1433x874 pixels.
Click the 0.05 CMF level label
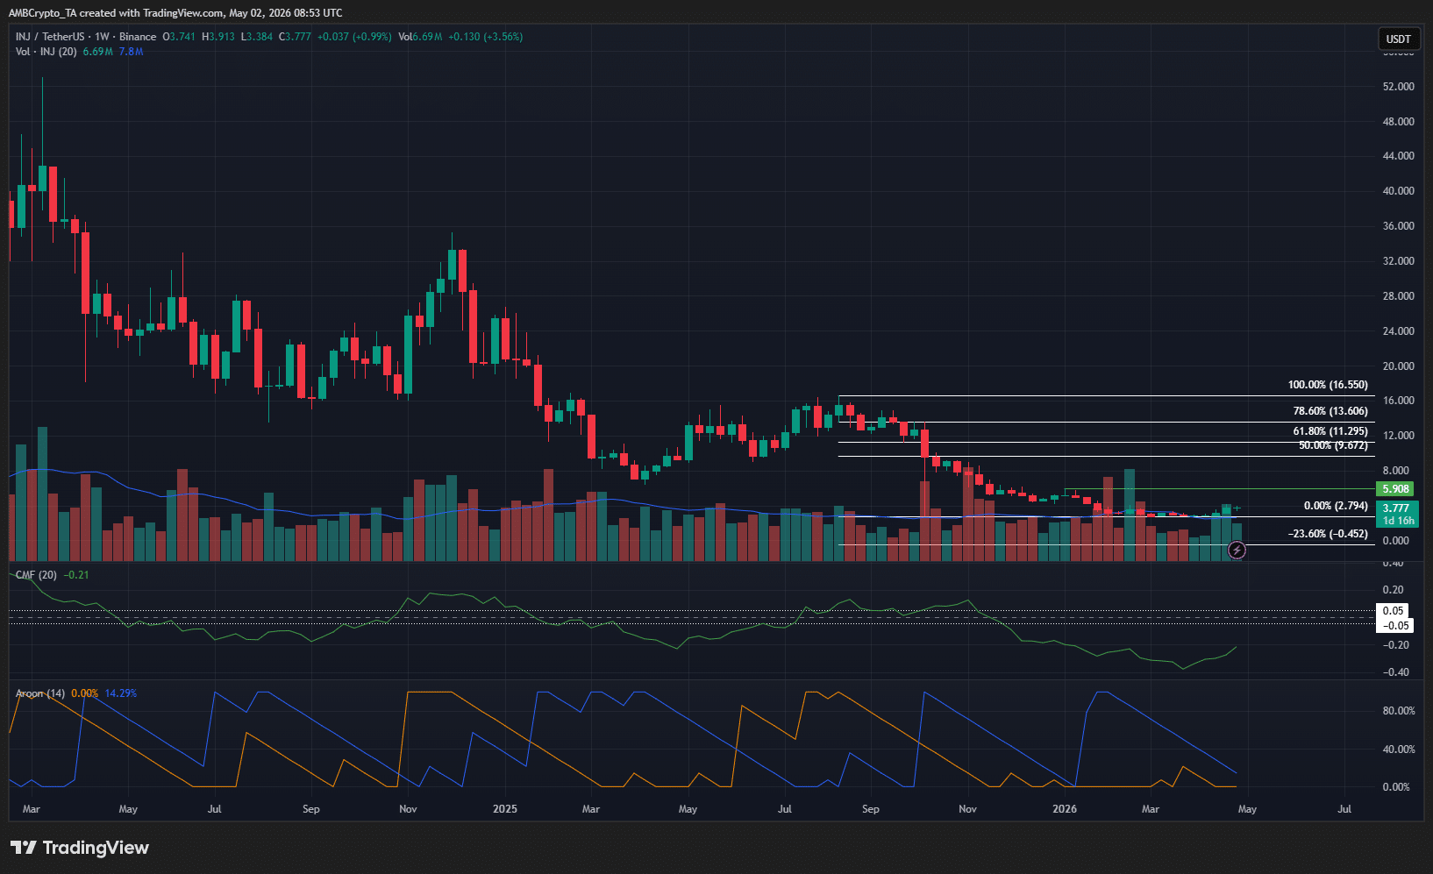[1394, 611]
